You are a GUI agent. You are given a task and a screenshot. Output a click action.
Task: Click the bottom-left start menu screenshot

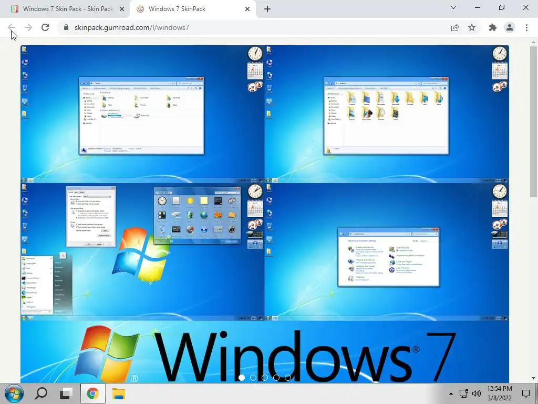pos(142,252)
